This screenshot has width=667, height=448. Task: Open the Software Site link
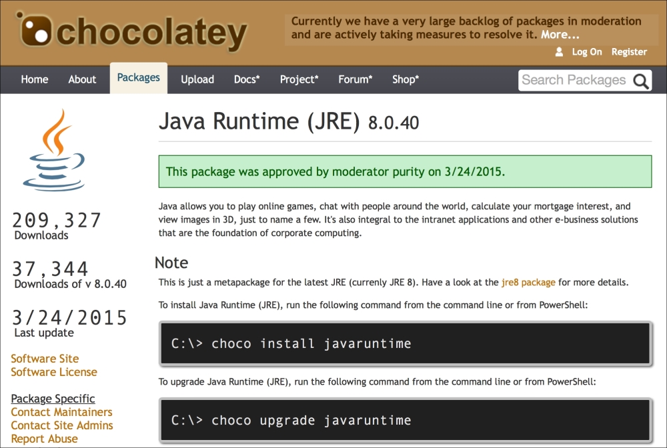point(45,359)
